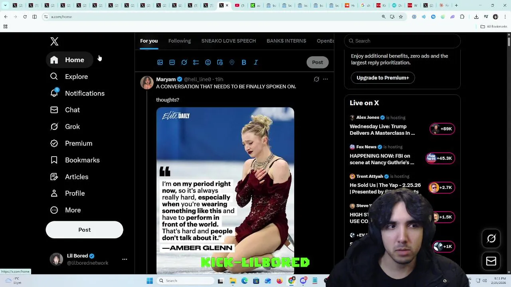Open floating Grok button at bottom right
Screen dimensions: 511x287
coord(491,239)
